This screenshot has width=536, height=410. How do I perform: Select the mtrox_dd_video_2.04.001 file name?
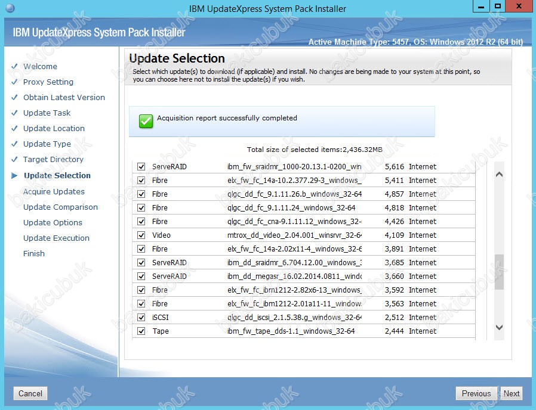point(294,235)
